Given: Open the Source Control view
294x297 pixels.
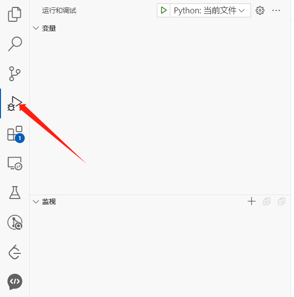Looking at the screenshot, I should pyautogui.click(x=14, y=74).
